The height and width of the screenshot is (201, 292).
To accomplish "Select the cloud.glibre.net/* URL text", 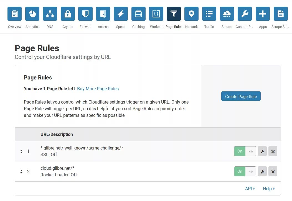I will [x=57, y=168].
